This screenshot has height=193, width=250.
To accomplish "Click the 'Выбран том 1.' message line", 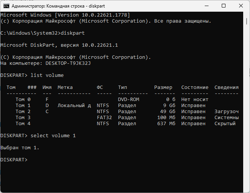I will 20,148.
